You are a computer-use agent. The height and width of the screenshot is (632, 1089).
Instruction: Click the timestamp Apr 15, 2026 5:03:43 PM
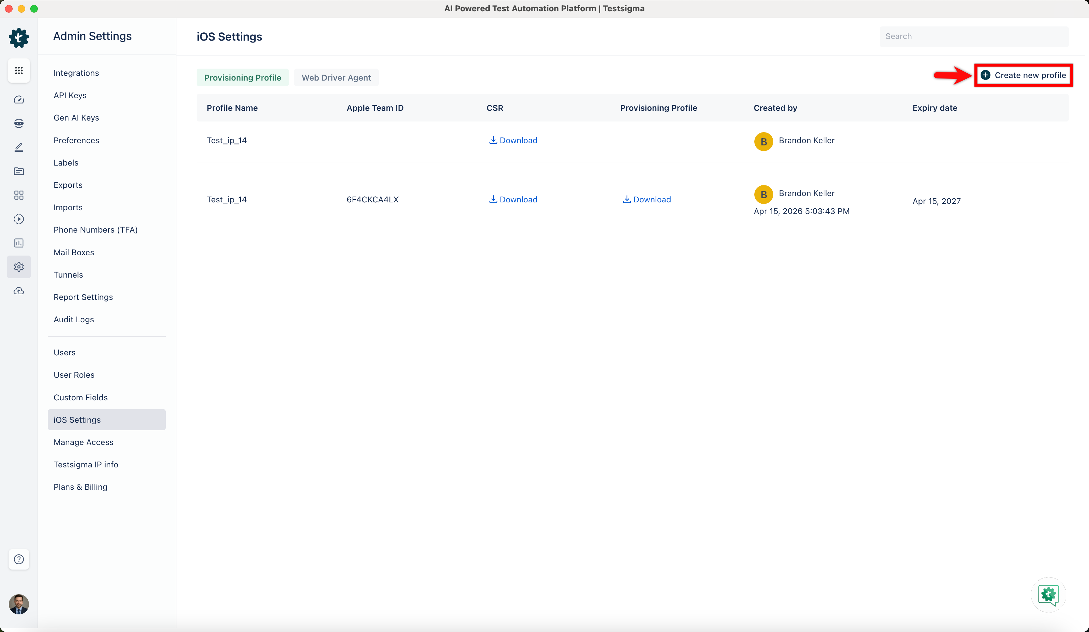(802, 211)
